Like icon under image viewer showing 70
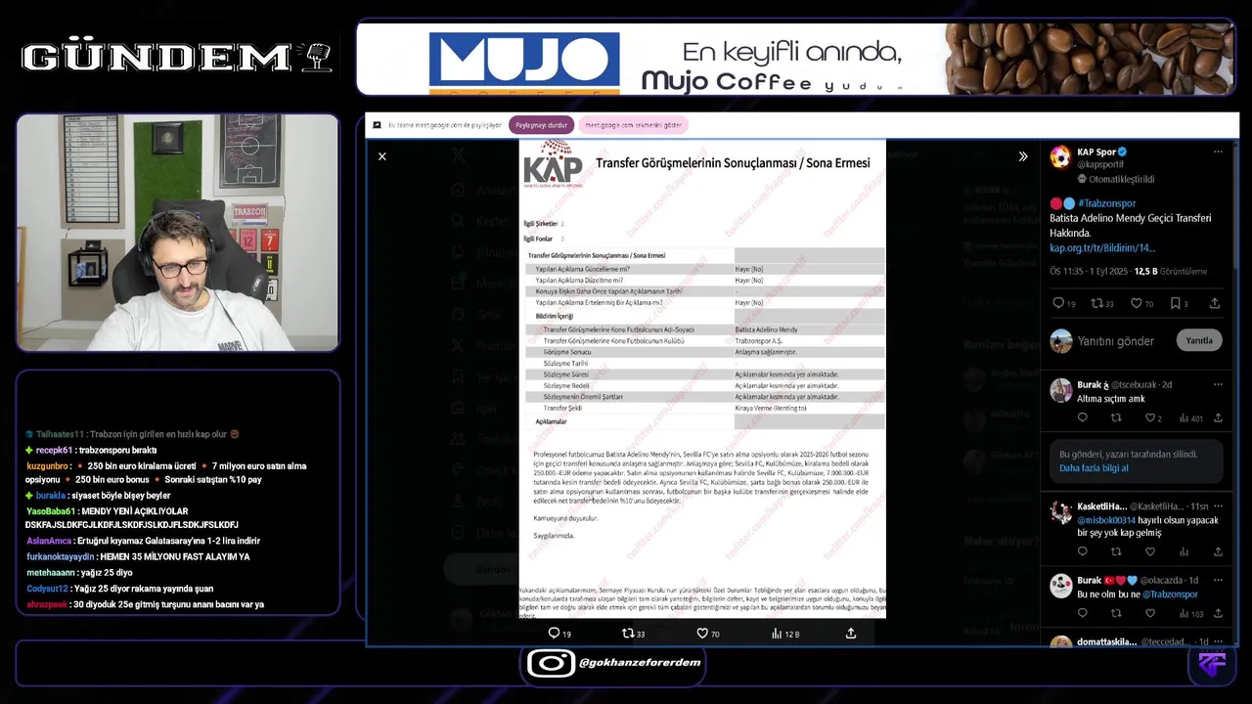 (702, 634)
